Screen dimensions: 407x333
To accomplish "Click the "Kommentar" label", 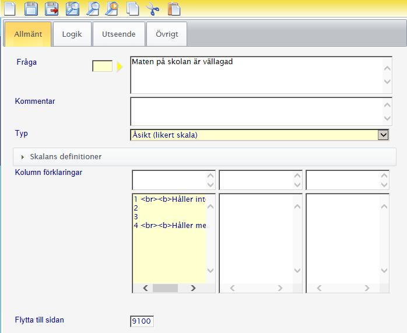I will point(35,101).
